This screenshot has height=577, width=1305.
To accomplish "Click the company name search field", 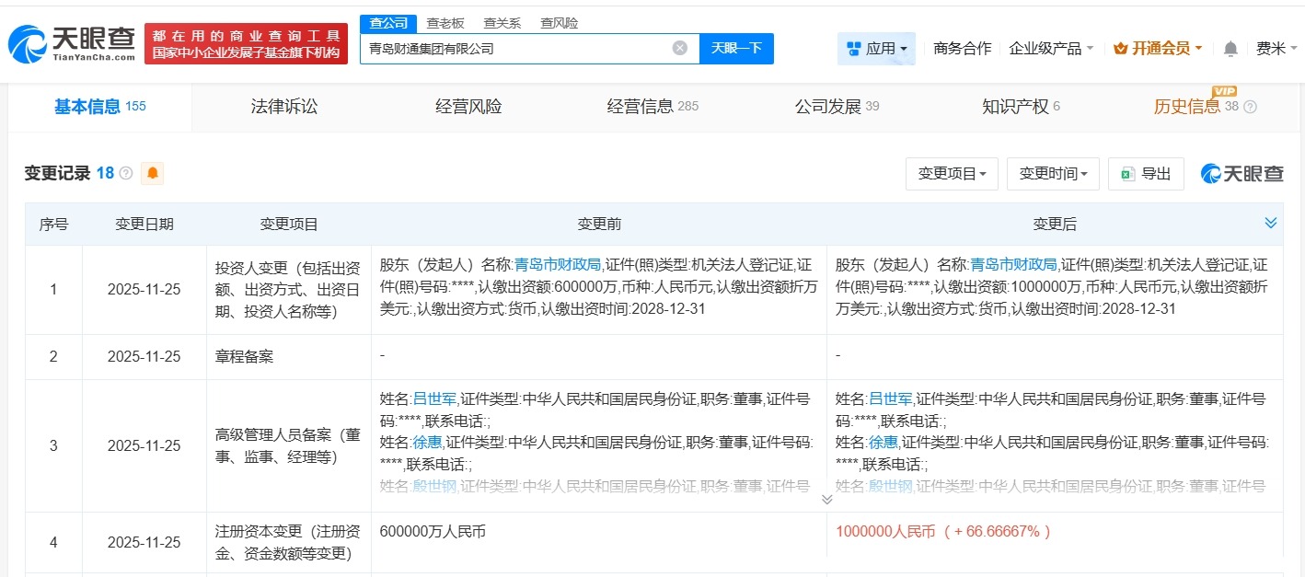I will click(515, 48).
